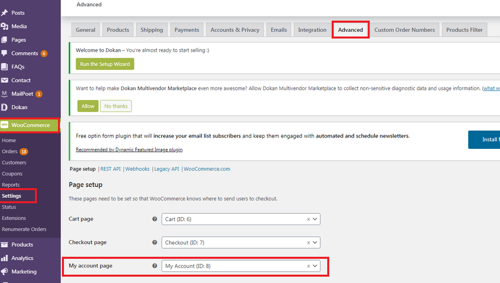Viewport: 500px width, 283px height.
Task: Click the Posts pin icon in sidebar
Action: (4, 13)
